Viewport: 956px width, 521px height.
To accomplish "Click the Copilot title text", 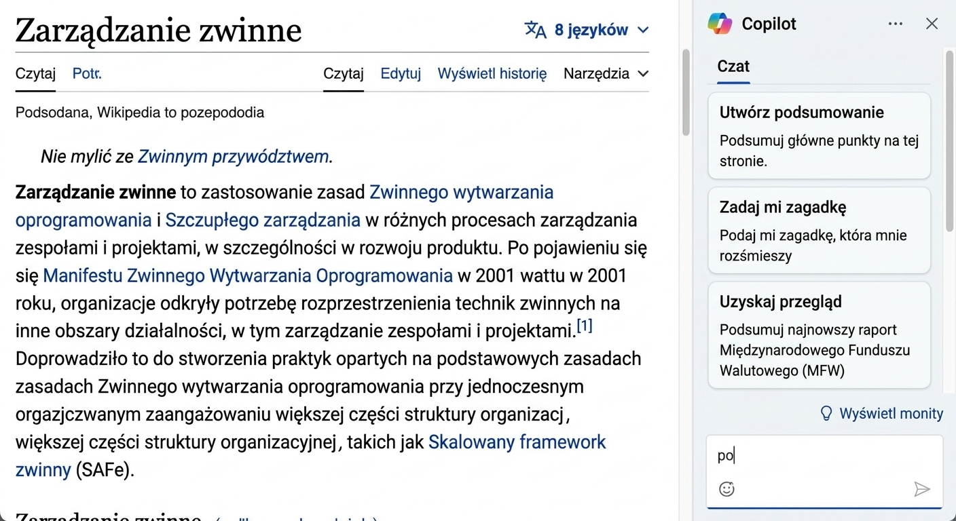I will click(x=769, y=24).
